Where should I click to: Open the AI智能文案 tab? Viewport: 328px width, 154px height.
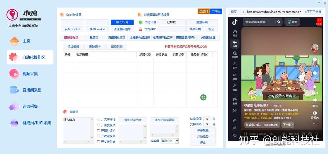coord(208,38)
